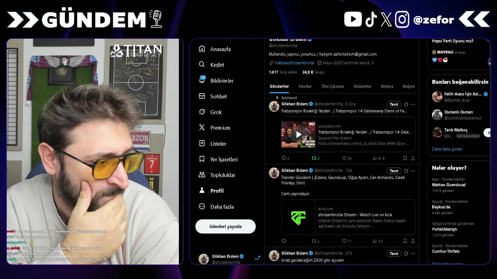Click TikTok icon in stream header
Screen dimensions: 497x279
[371, 19]
